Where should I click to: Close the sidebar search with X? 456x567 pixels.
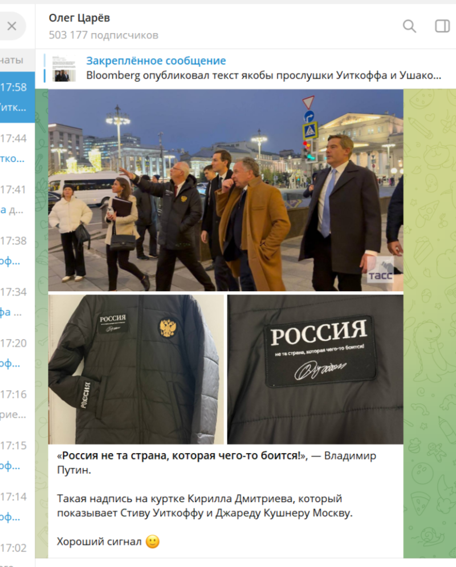[x=12, y=26]
